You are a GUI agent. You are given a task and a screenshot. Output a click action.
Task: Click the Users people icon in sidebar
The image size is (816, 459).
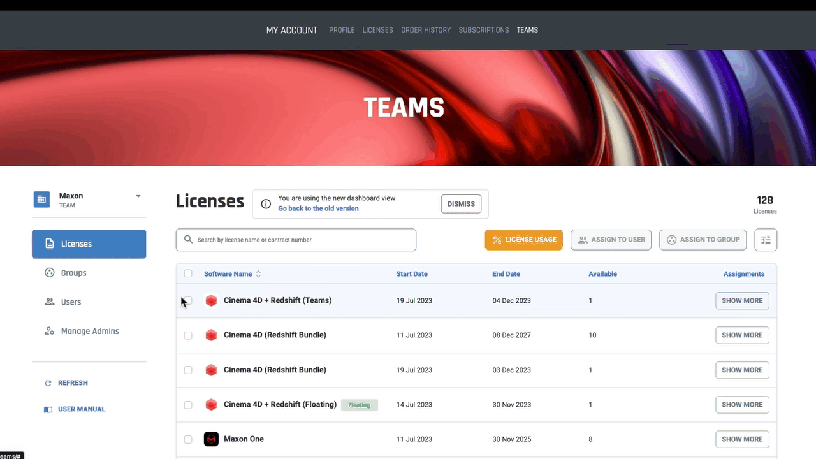[49, 302]
